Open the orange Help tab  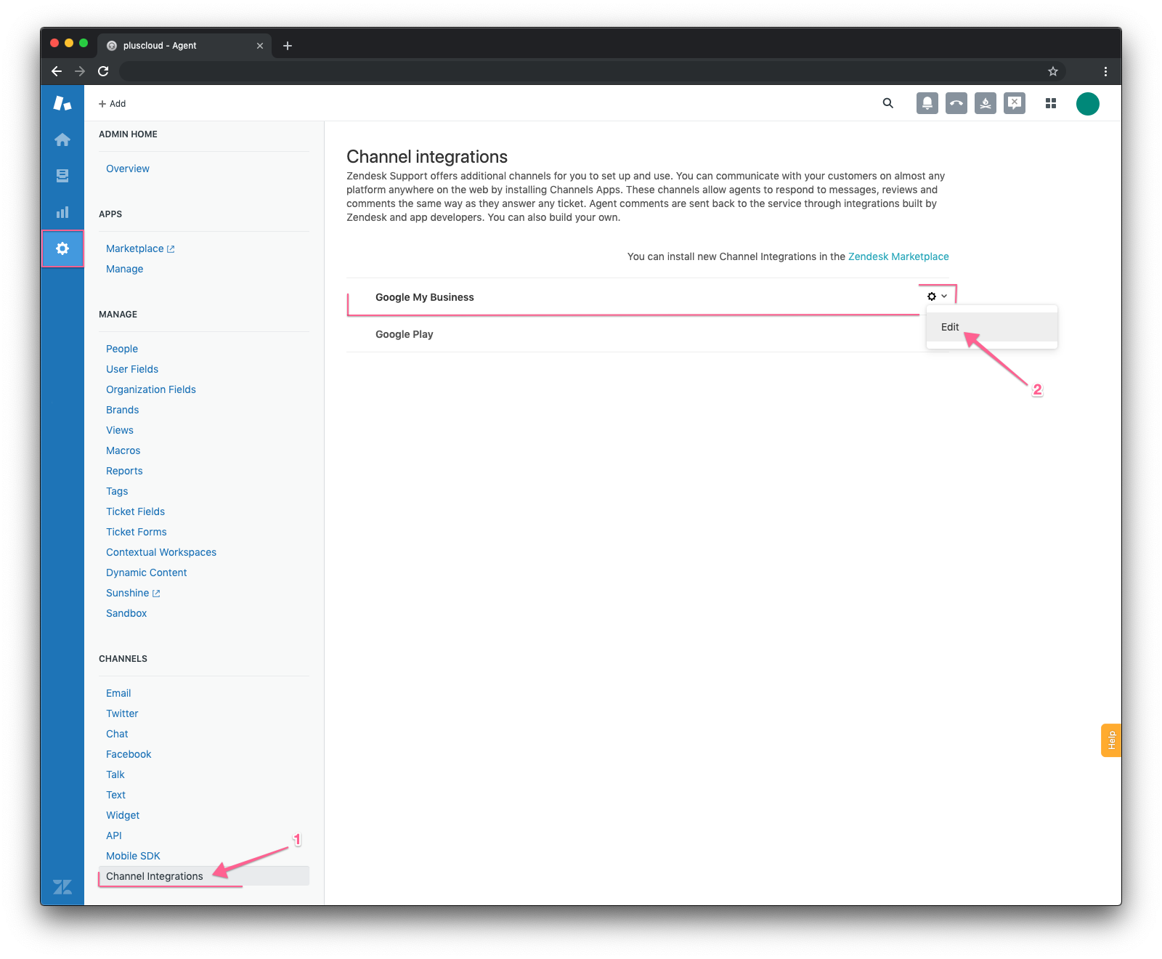(1111, 740)
